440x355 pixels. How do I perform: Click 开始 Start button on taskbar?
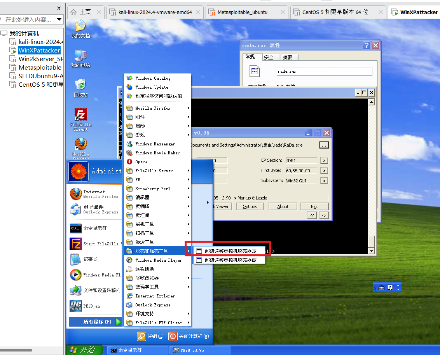(84, 350)
